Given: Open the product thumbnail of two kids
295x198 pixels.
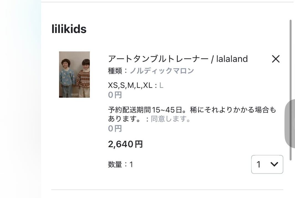Looking at the screenshot, I should pos(74,74).
